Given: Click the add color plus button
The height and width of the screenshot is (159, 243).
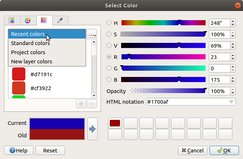Looking at the screenshot, I should click(x=81, y=104).
